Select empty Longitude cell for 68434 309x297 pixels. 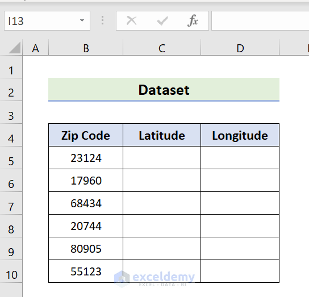click(240, 203)
